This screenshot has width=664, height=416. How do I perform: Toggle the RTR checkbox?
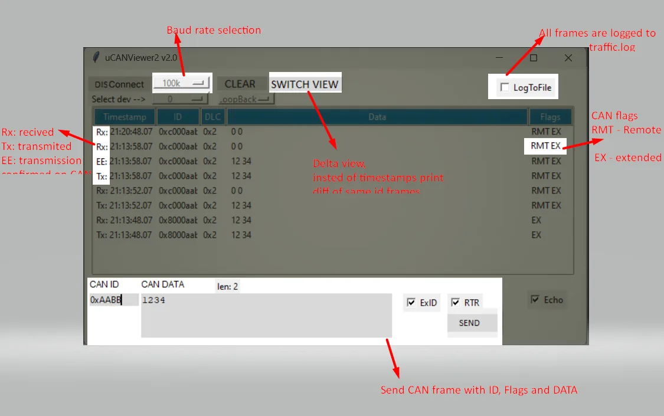click(x=455, y=302)
